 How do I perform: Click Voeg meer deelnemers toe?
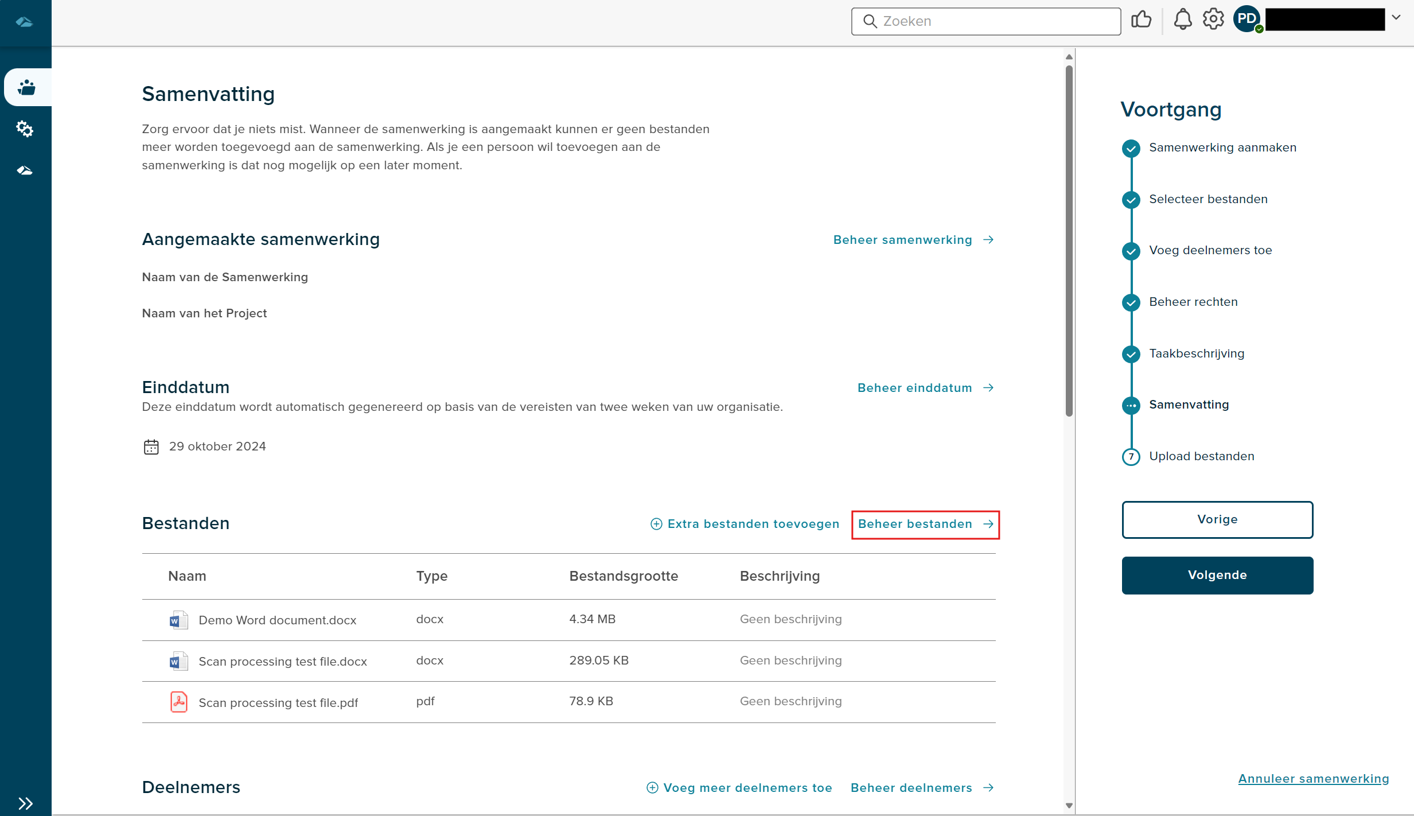coord(739,788)
